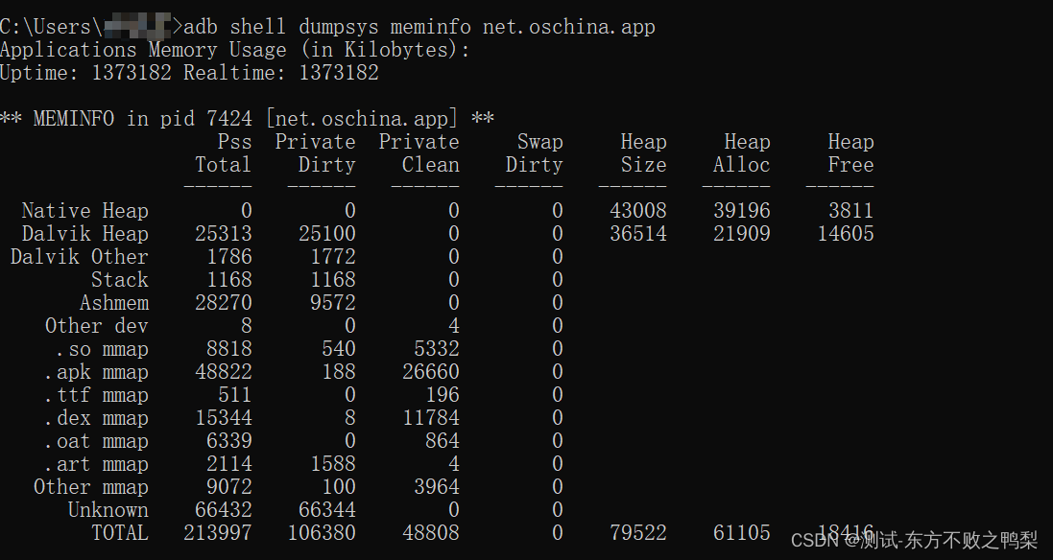Viewport: 1053px width, 560px height.
Task: Click Dalvik Heap size value 36514
Action: pyautogui.click(x=638, y=233)
